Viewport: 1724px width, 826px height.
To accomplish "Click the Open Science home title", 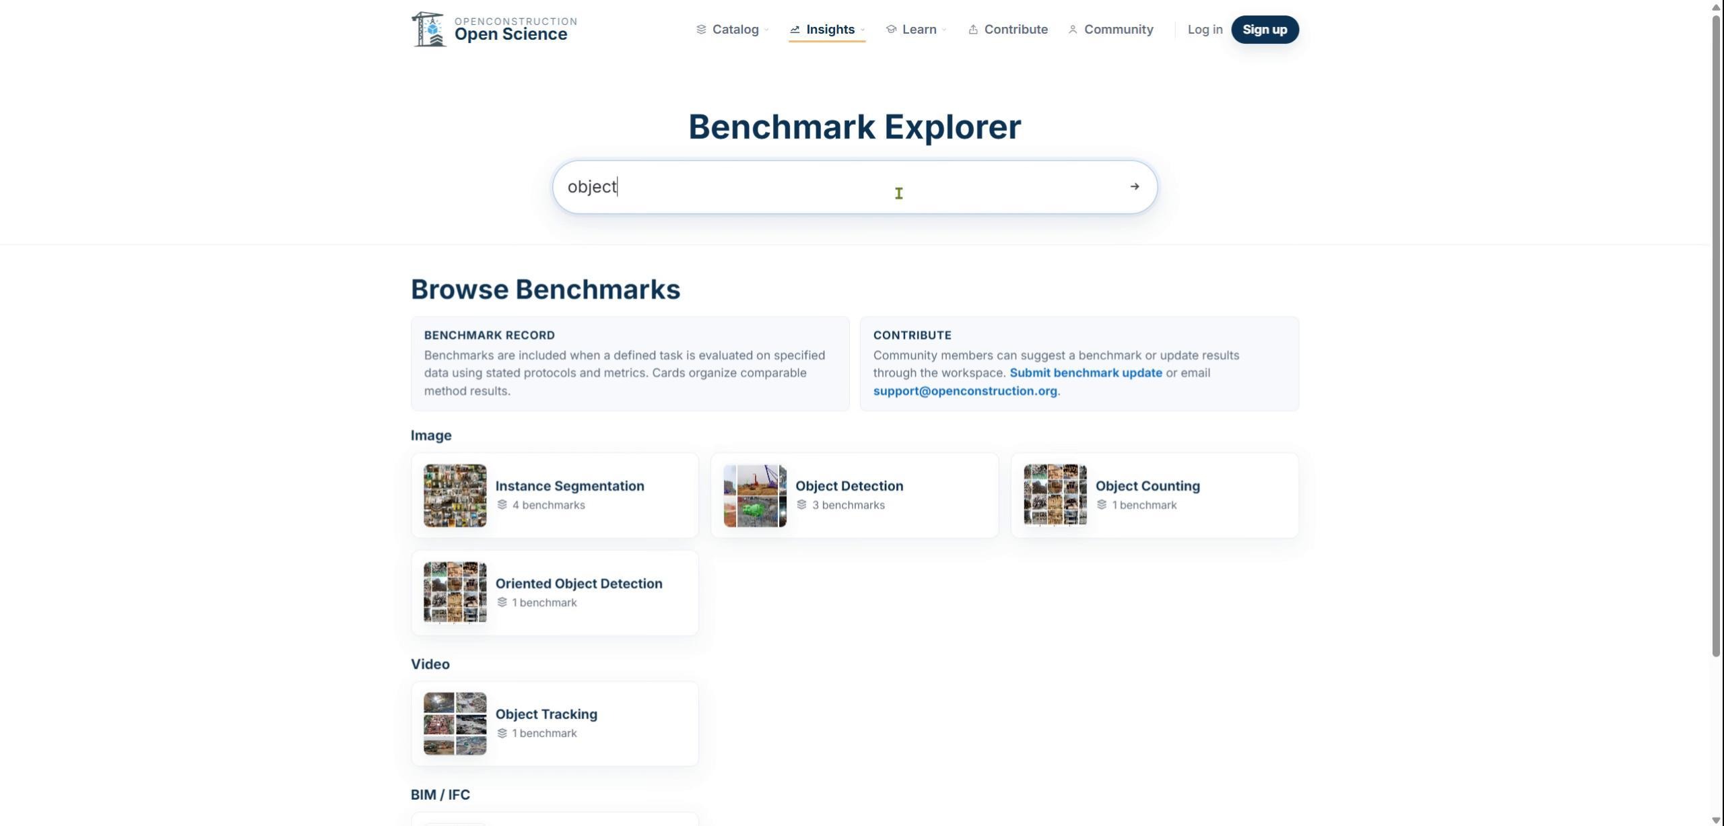I will [510, 34].
